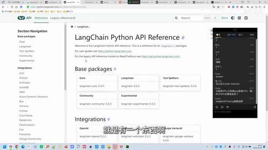The height and width of the screenshot is (150, 268).
Task: Follow the api.python.langchain.com legacy link
Action: (160, 56)
